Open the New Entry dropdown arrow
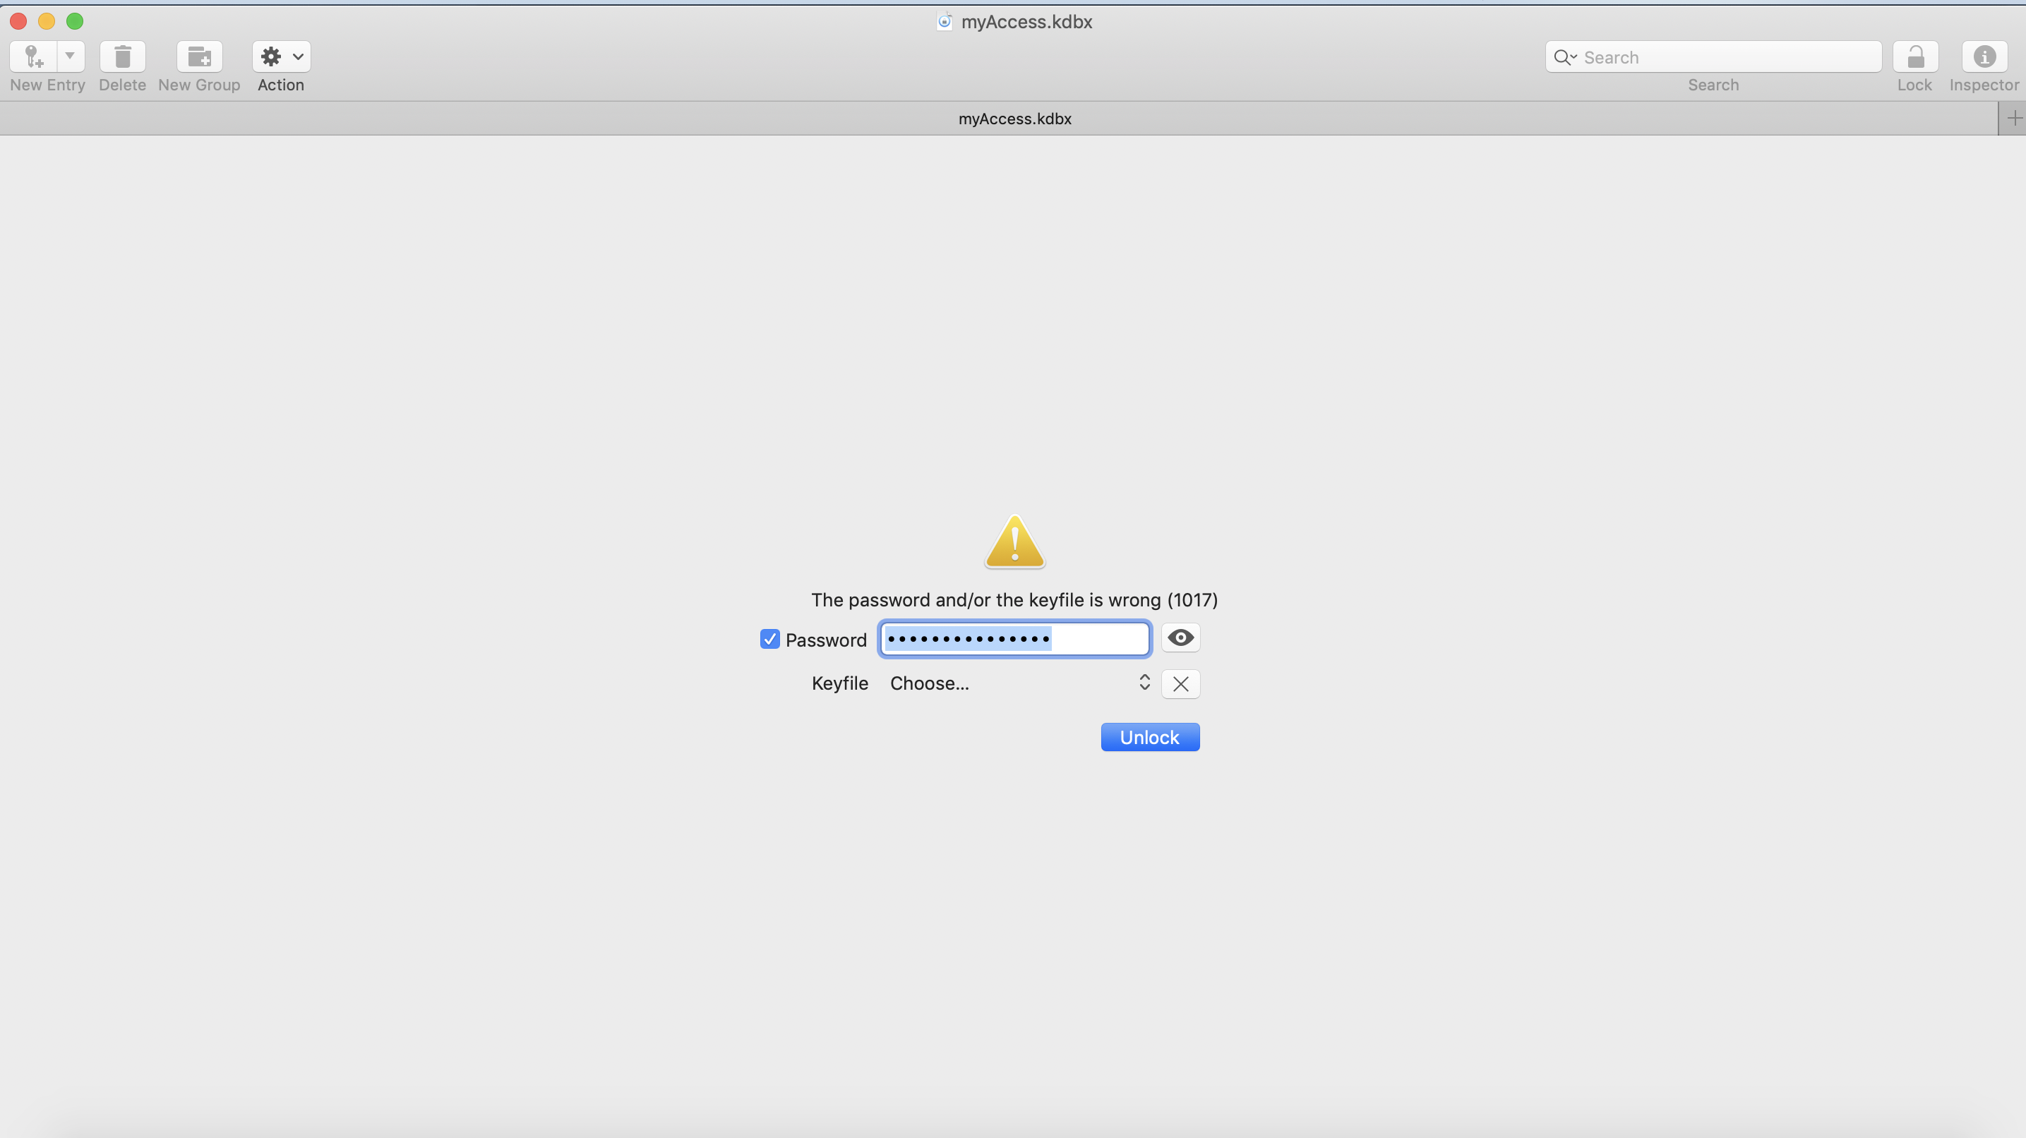Viewport: 2026px width, 1138px height. pyautogui.click(x=70, y=56)
